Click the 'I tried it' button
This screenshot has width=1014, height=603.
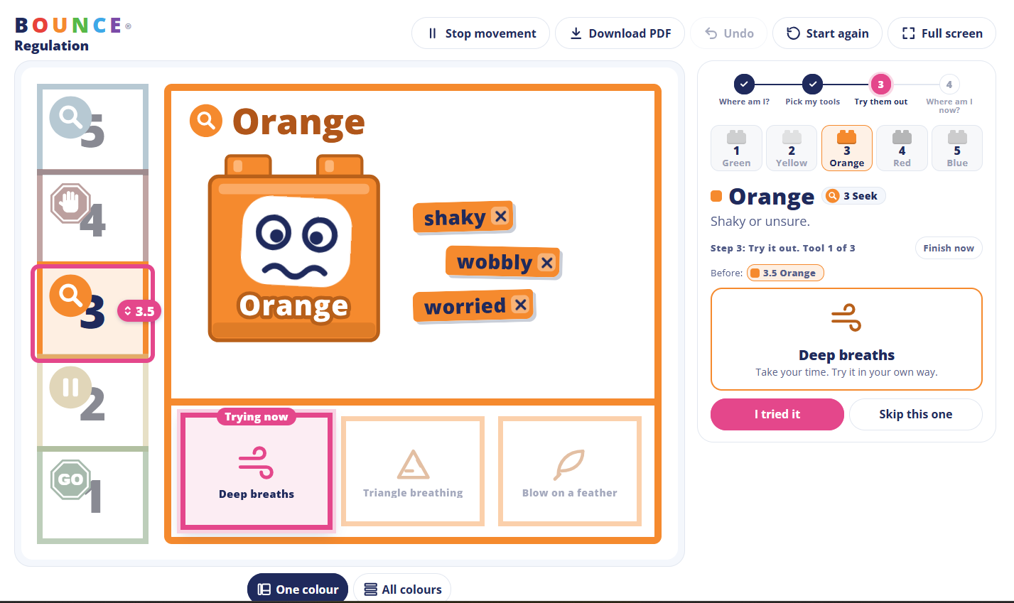tap(777, 414)
